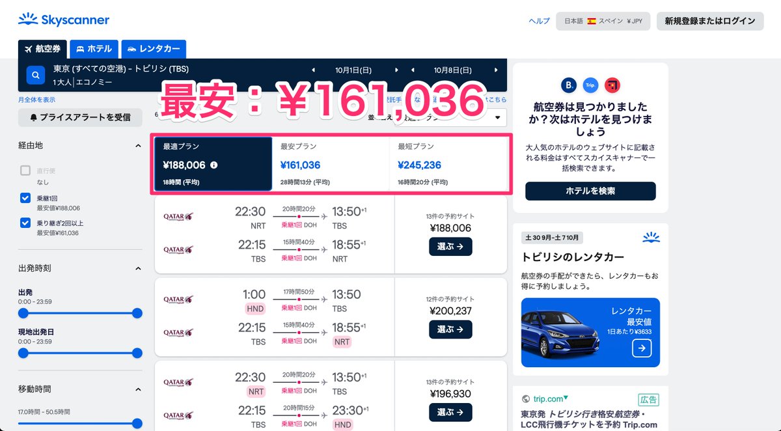Switch to ホテル tab
This screenshot has width=781, height=431.
click(94, 49)
